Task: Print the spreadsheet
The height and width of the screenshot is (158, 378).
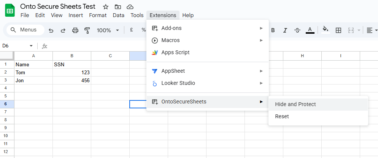Action: pyautogui.click(x=75, y=30)
